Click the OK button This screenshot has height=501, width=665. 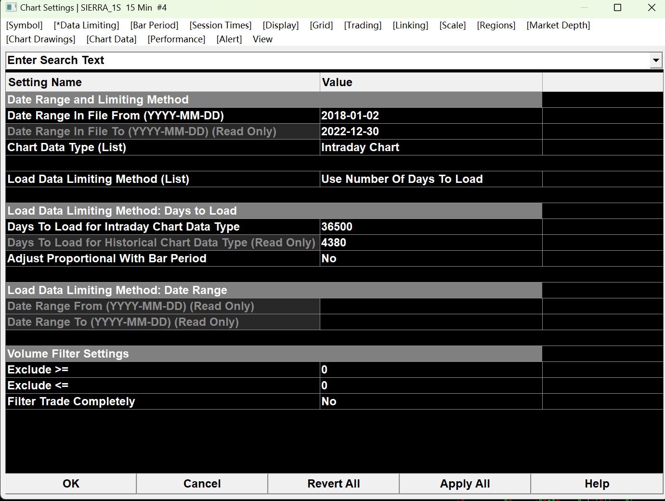pyautogui.click(x=71, y=484)
